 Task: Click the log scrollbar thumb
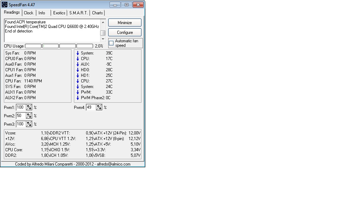tap(103, 33)
